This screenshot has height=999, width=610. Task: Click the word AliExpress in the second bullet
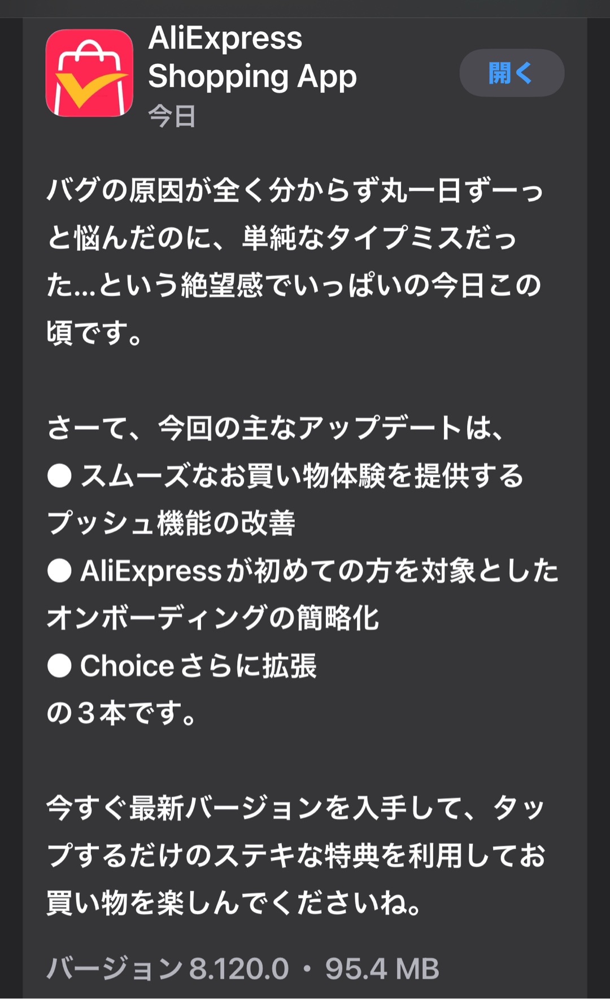(151, 570)
